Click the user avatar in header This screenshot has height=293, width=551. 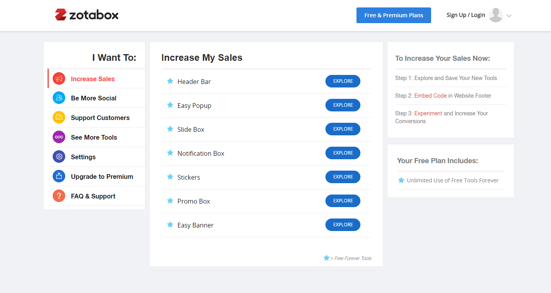tap(496, 15)
